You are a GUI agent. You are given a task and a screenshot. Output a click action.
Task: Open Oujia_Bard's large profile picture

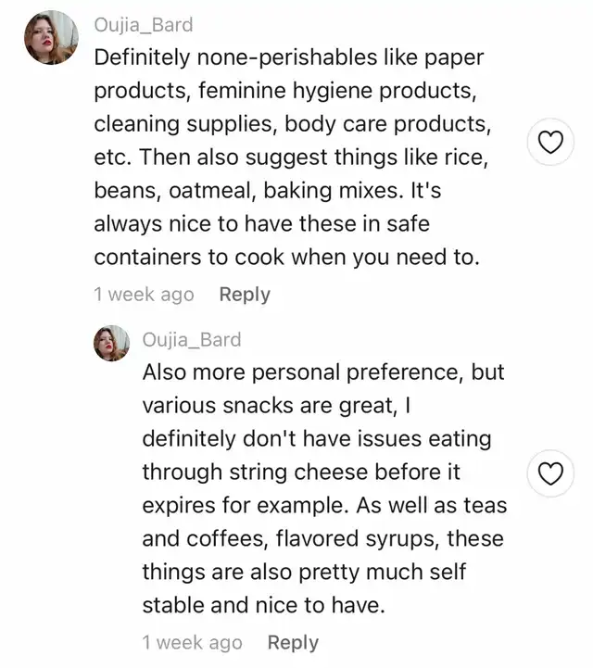coord(51,37)
